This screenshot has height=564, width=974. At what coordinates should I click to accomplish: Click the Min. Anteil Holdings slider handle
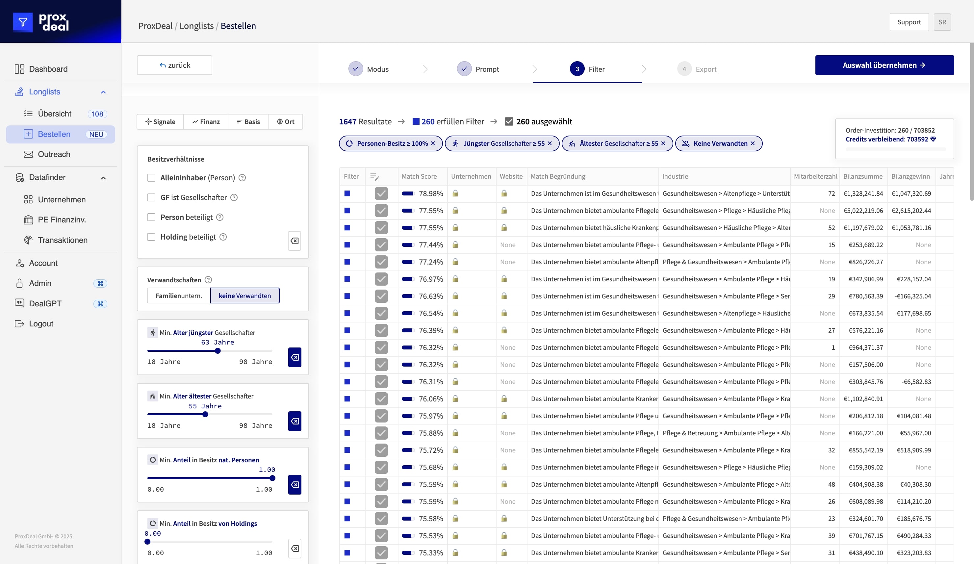(x=147, y=542)
